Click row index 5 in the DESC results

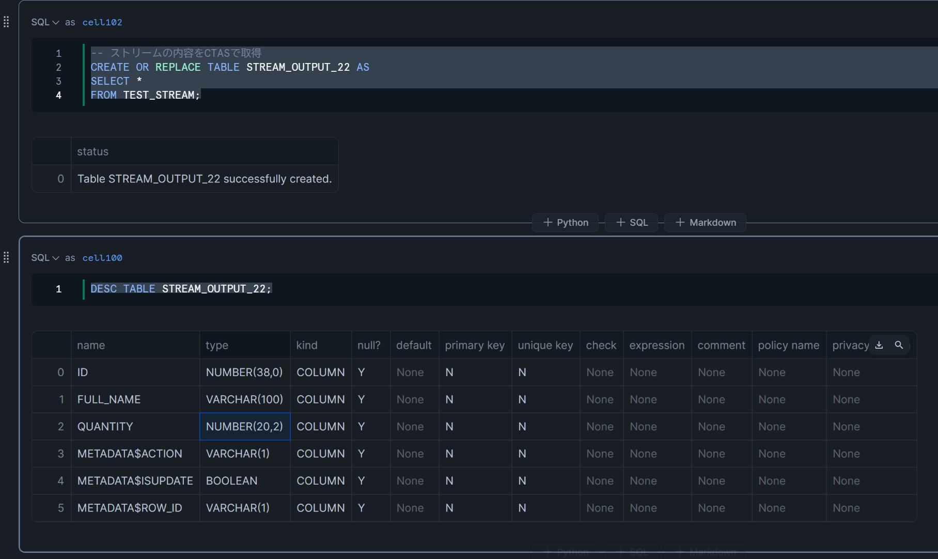52,508
